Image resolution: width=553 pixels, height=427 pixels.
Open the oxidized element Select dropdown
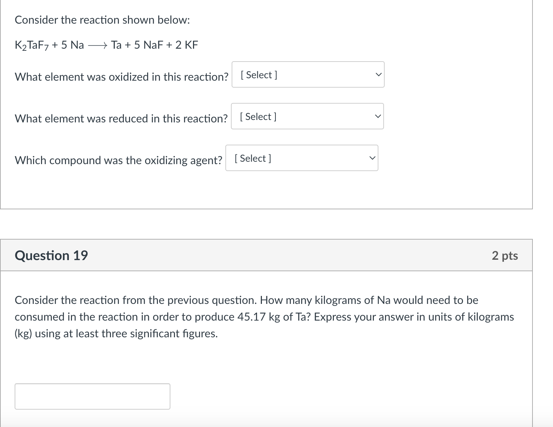[307, 74]
